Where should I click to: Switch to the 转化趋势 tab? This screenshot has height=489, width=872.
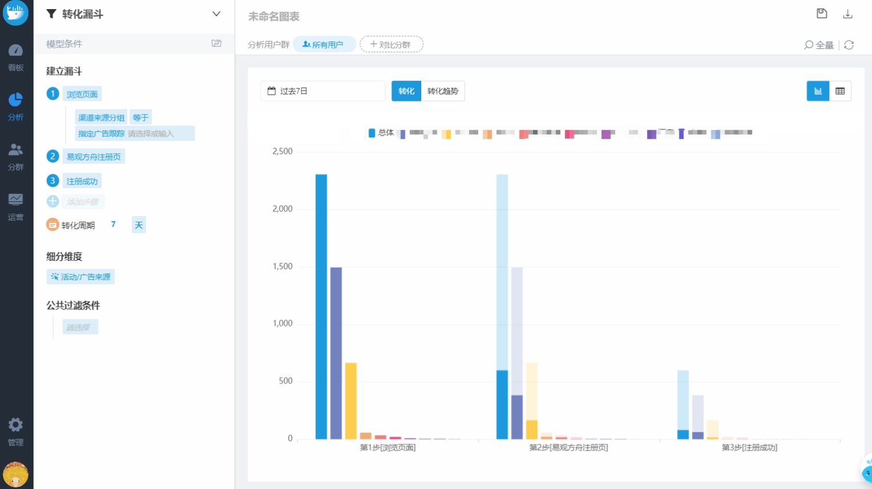[442, 91]
